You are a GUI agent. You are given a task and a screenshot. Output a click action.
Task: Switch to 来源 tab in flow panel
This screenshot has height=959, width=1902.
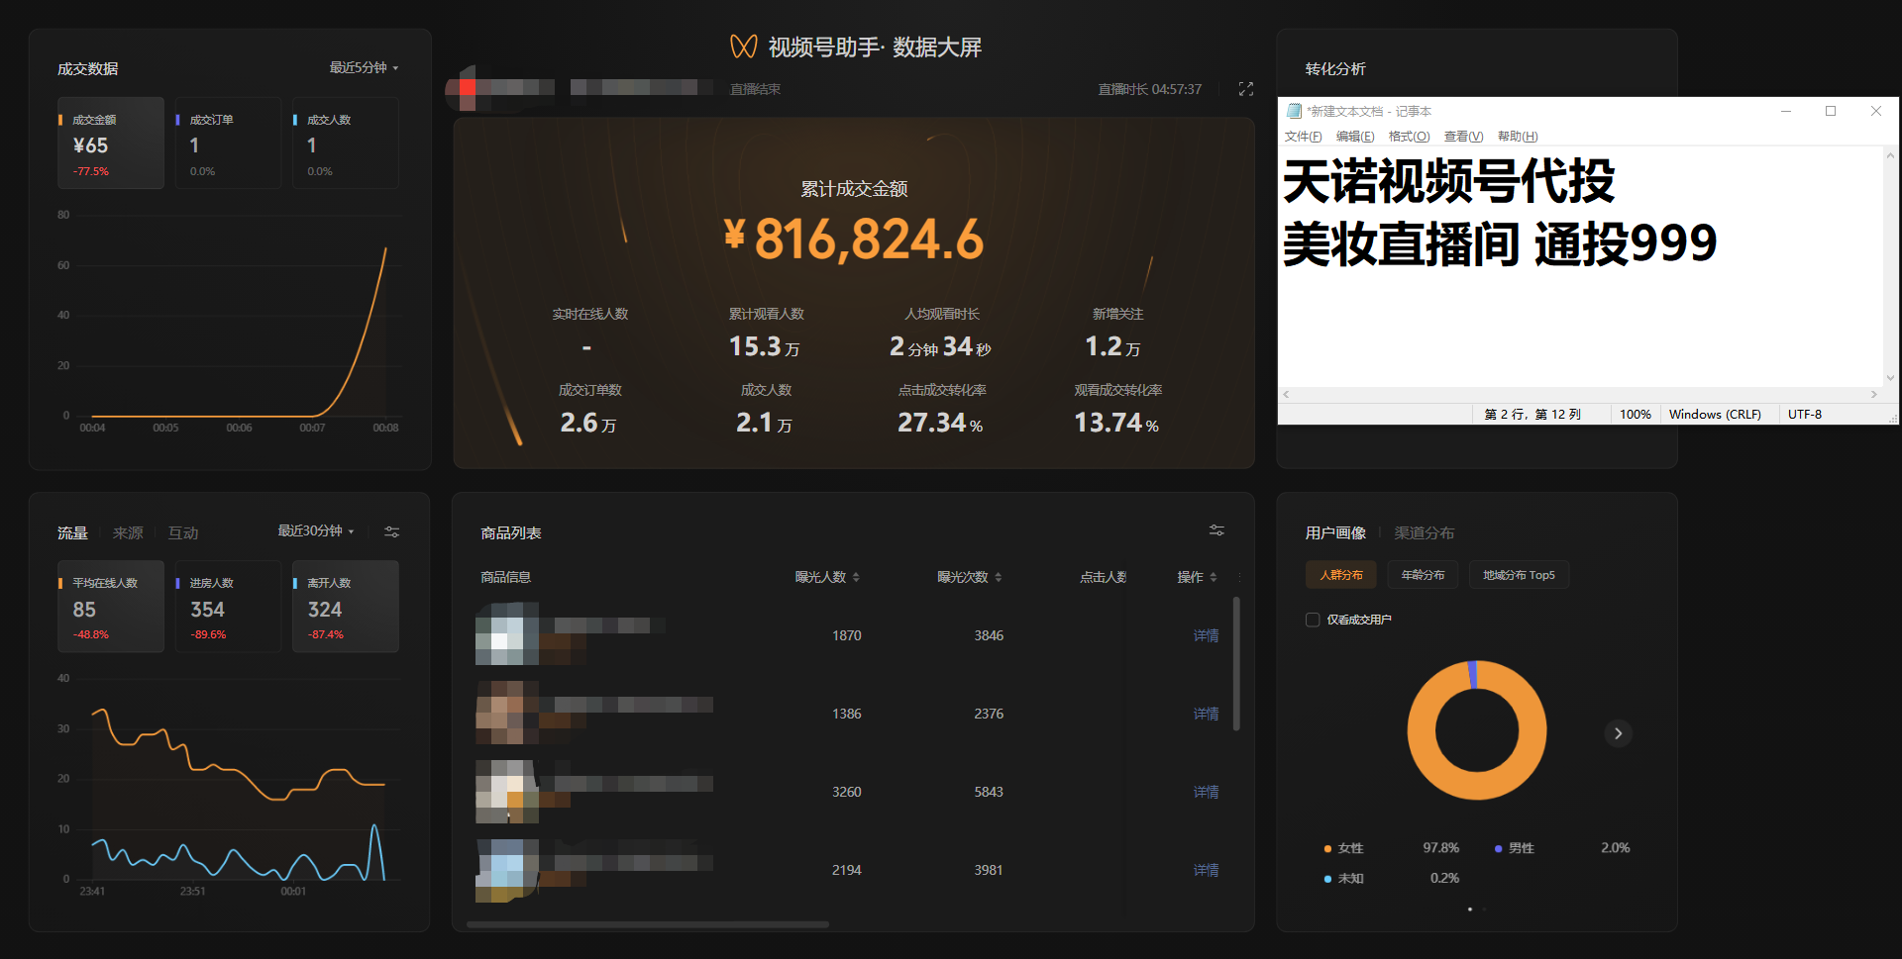coord(128,532)
